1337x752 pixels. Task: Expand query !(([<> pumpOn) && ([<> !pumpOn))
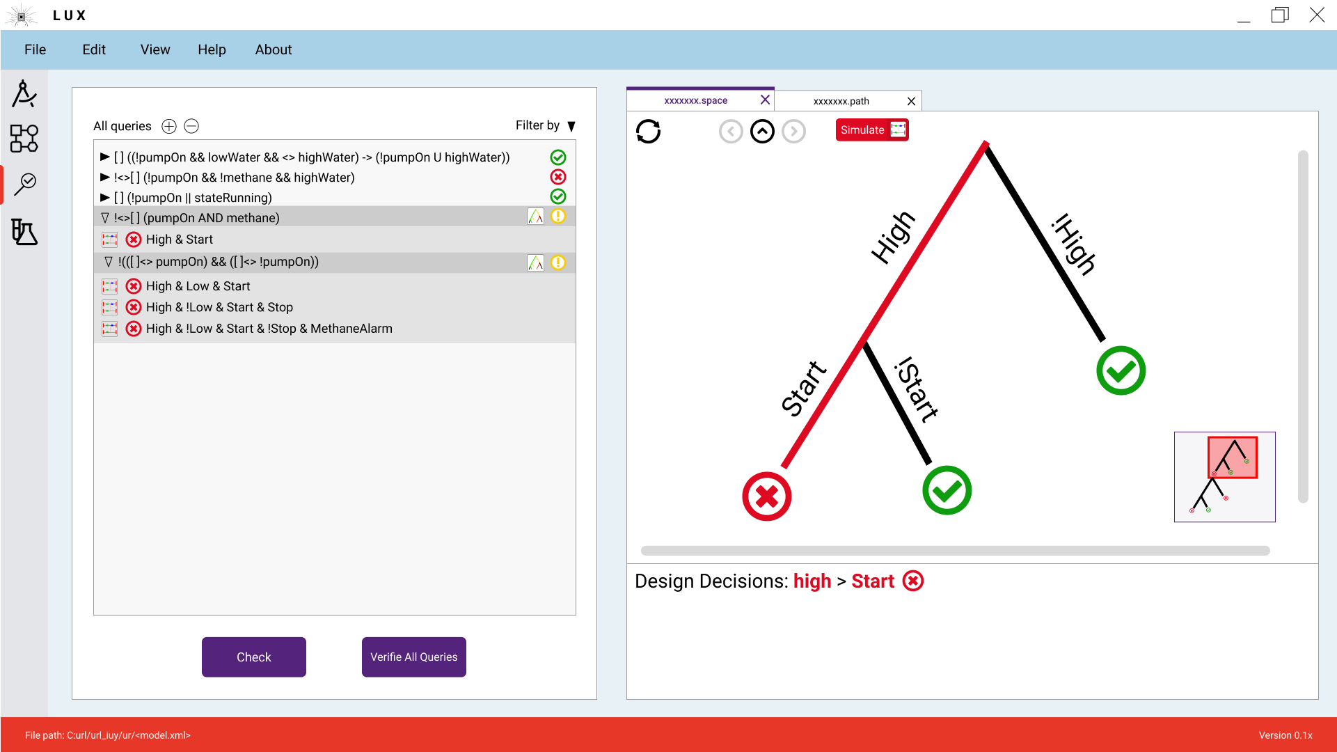tap(104, 261)
